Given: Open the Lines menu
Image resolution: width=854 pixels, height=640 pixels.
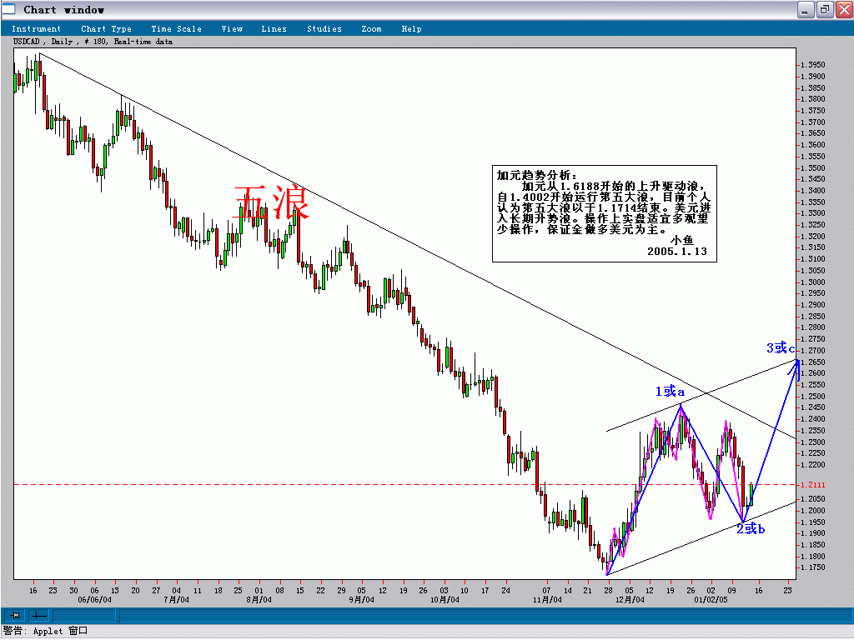Looking at the screenshot, I should pos(274,29).
